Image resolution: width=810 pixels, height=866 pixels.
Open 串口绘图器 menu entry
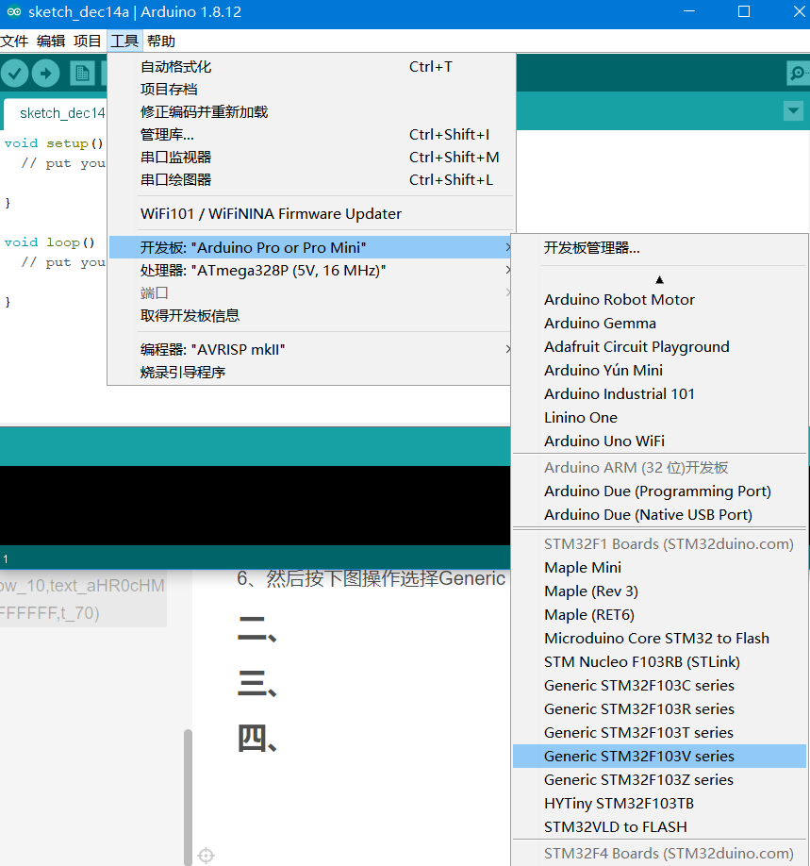[x=312, y=180]
